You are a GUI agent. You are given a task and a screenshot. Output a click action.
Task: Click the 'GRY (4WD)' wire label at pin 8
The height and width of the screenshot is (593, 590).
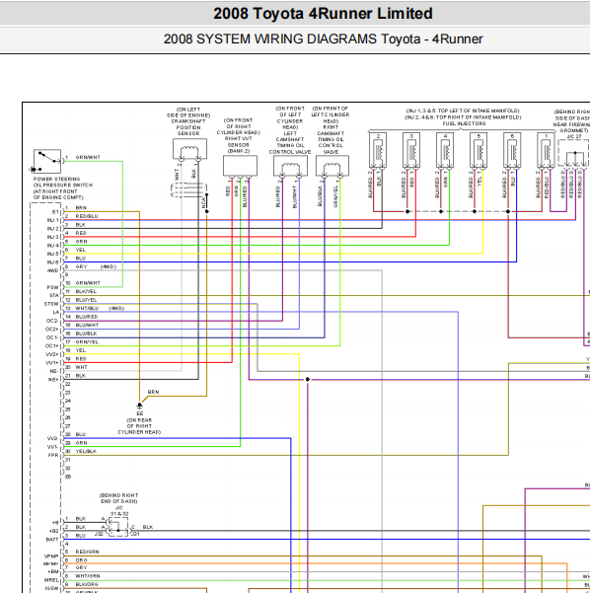96,266
